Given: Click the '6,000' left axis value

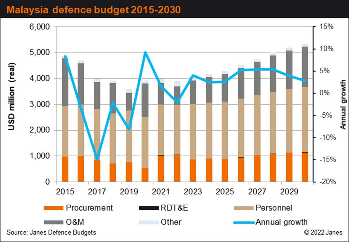Looking at the screenshot, I should pyautogui.click(x=40, y=27).
